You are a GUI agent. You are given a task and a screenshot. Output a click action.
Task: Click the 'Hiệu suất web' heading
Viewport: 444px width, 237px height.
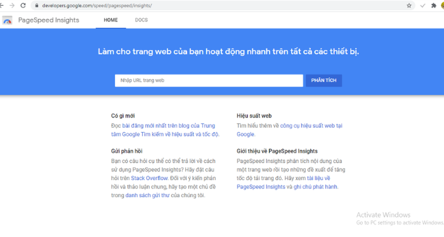coord(254,116)
